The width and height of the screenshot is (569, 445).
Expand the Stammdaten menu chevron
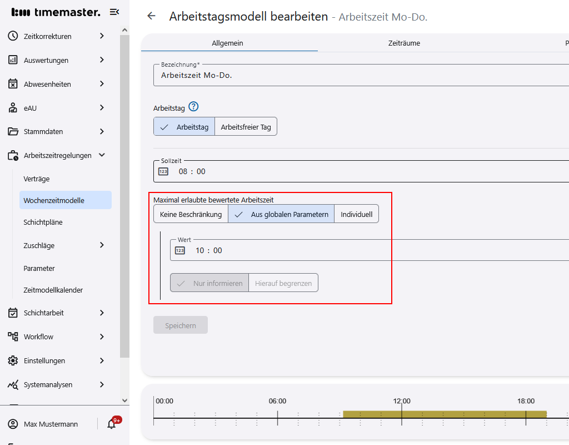pyautogui.click(x=102, y=132)
